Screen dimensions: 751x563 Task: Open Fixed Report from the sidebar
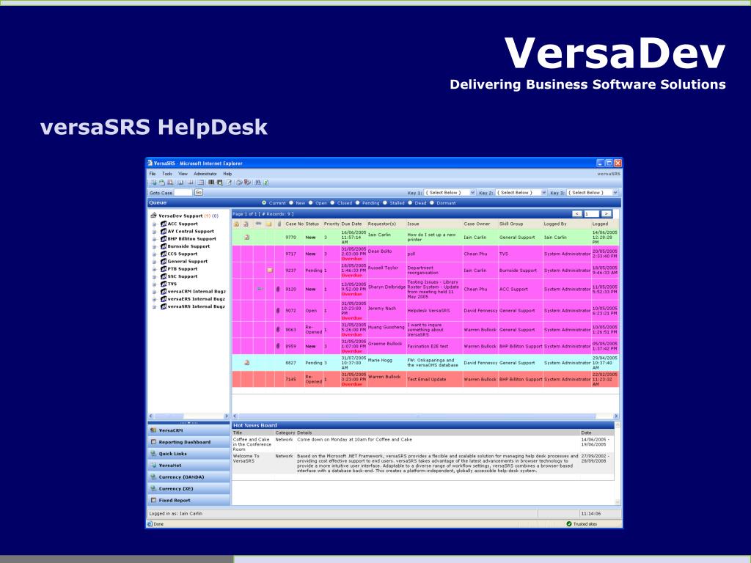tap(189, 500)
